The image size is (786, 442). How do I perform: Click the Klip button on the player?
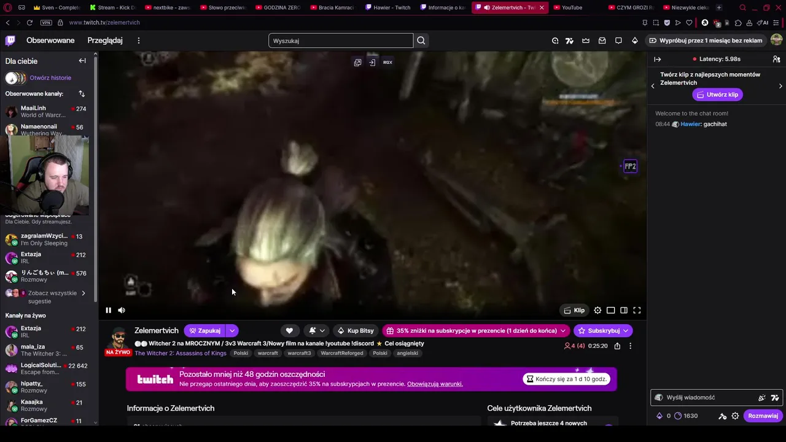pyautogui.click(x=574, y=311)
